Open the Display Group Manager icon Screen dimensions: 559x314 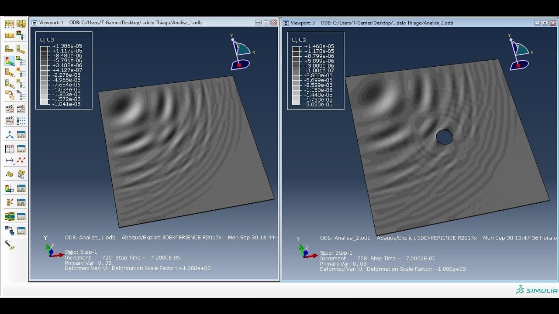click(21, 174)
